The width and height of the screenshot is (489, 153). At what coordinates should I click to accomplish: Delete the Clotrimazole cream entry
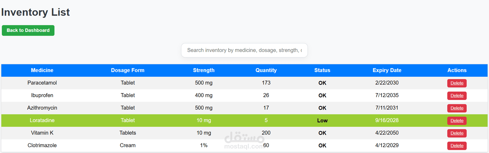coord(457,146)
